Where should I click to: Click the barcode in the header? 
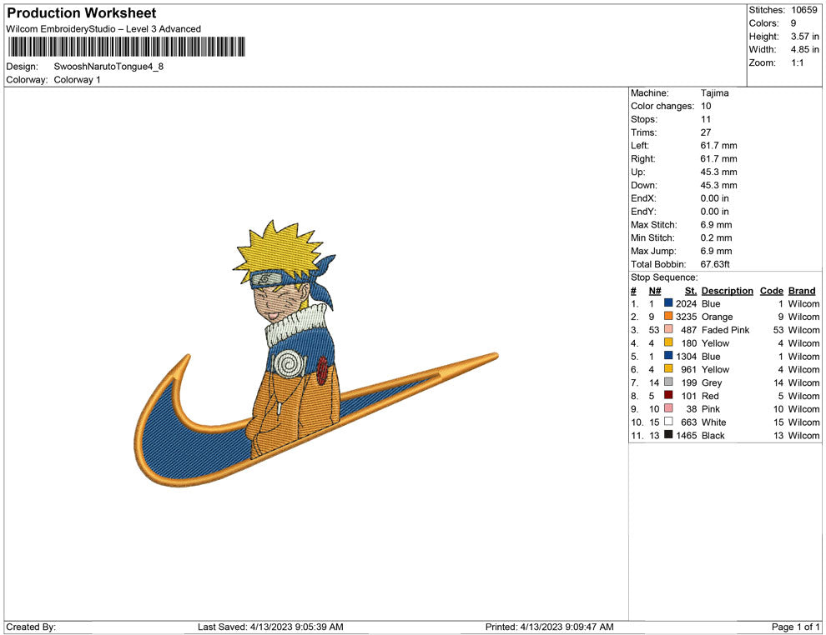coord(127,47)
